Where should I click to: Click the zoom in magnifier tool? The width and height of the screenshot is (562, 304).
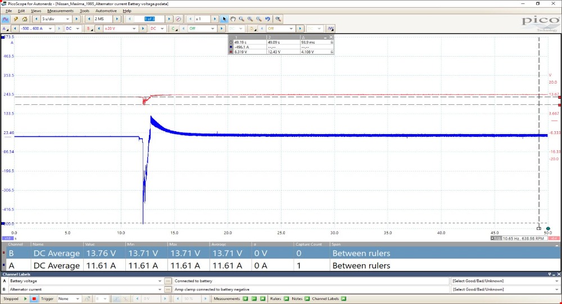(x=241, y=19)
